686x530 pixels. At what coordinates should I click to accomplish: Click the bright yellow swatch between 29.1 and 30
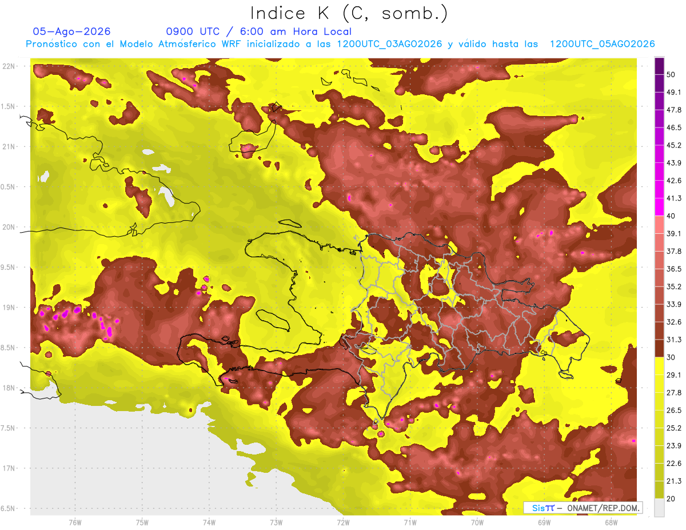pyautogui.click(x=659, y=366)
